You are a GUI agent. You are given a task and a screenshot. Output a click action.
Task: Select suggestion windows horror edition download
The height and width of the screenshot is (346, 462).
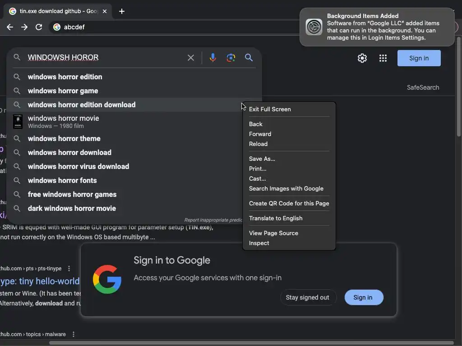[134, 105]
